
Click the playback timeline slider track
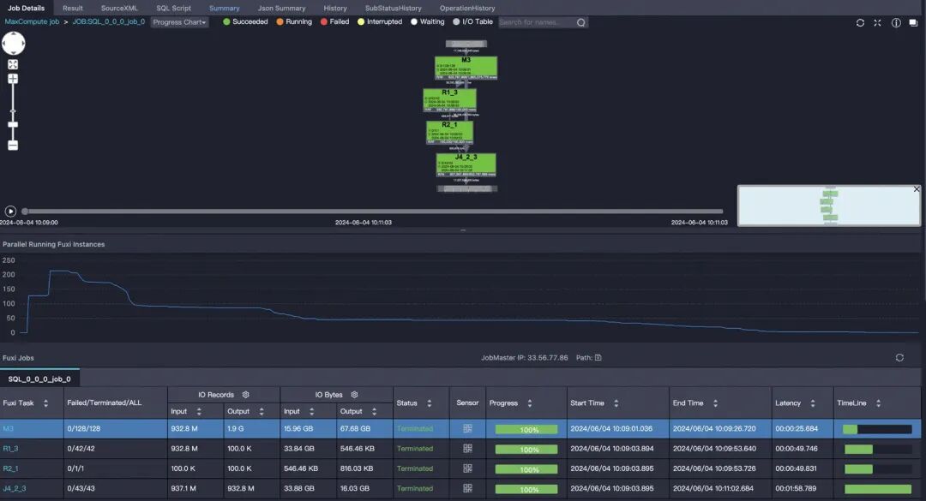373,212
